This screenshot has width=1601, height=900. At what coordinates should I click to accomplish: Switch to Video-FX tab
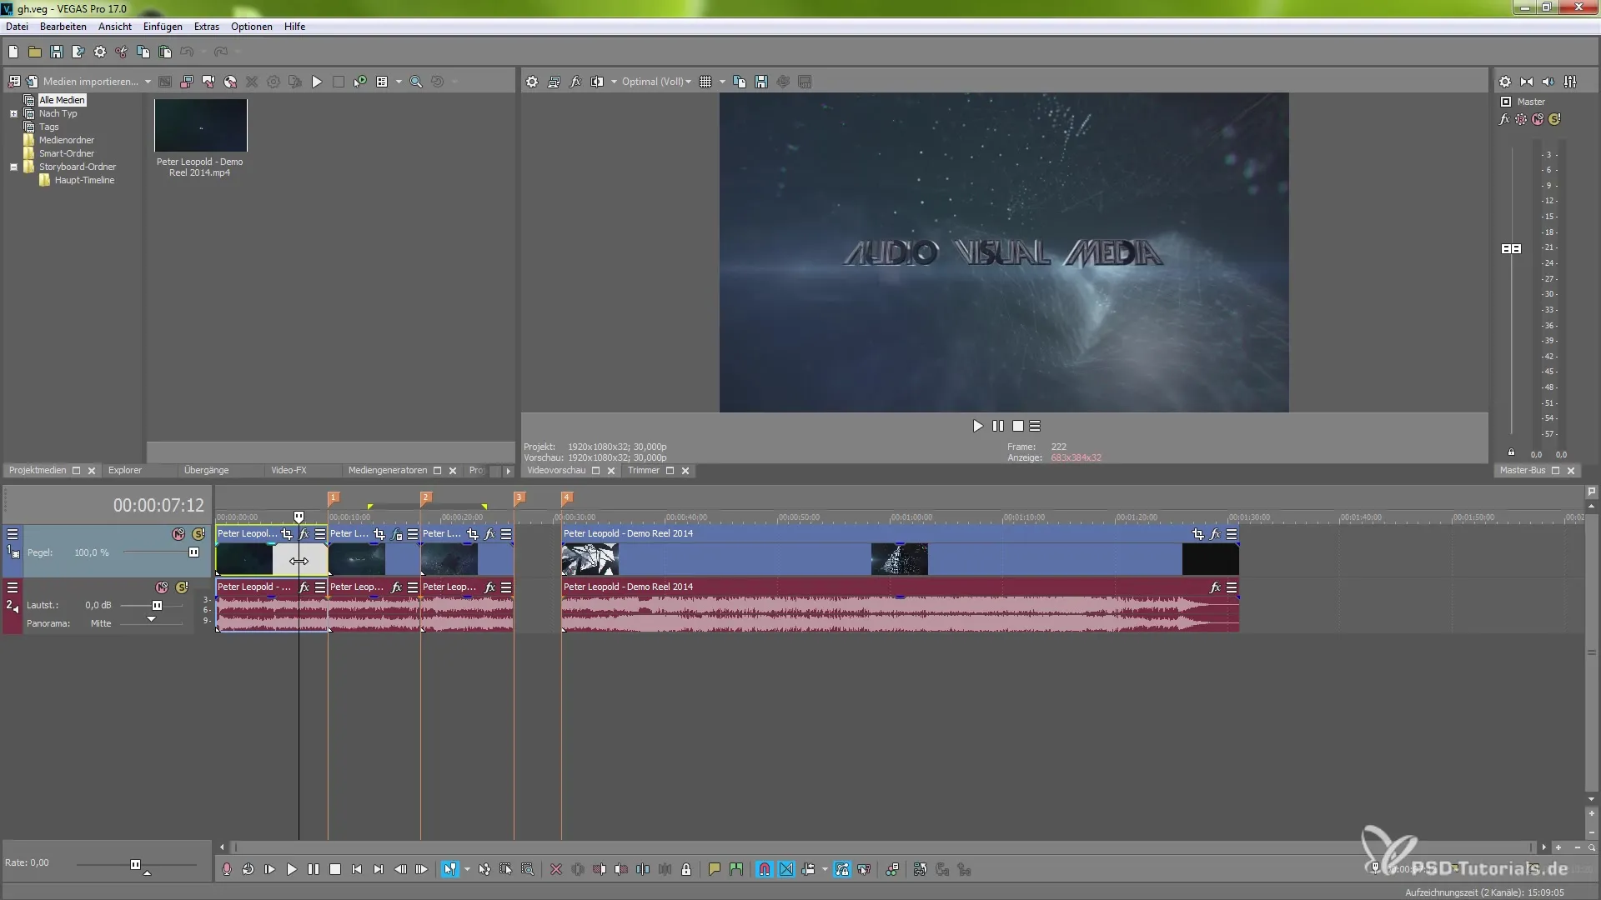click(x=289, y=471)
